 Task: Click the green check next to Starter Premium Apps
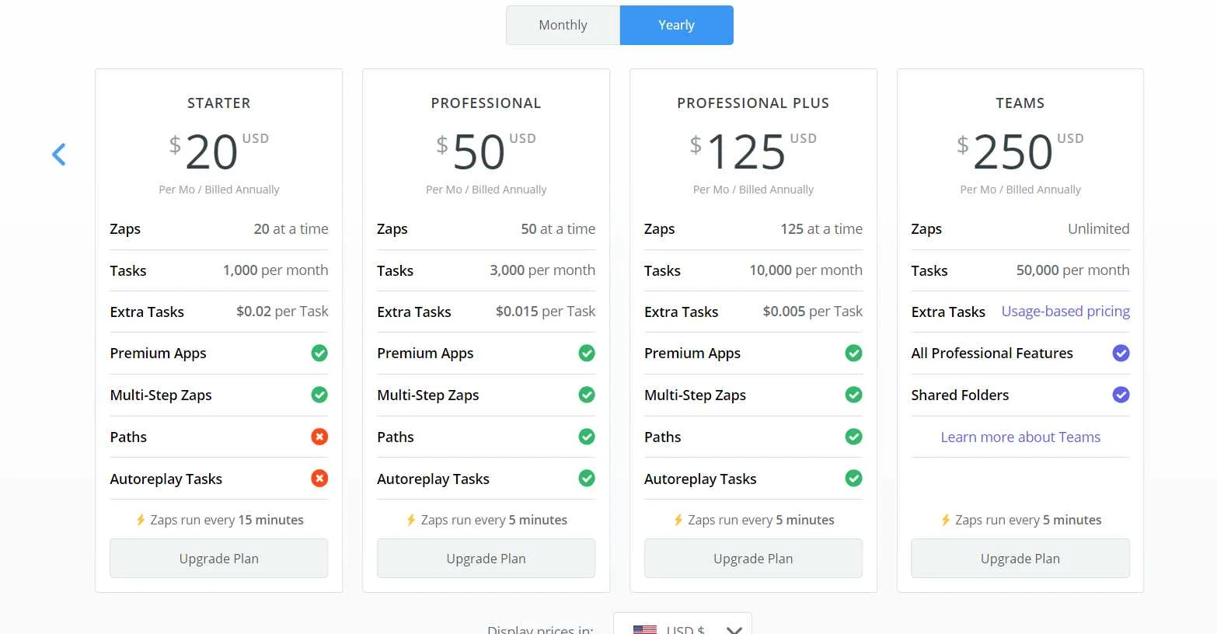(x=319, y=354)
